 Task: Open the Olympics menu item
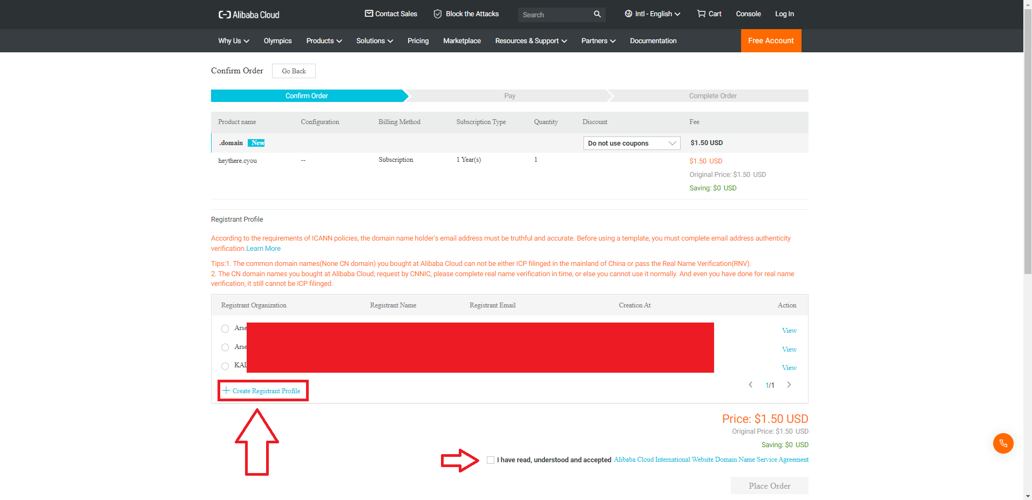click(277, 41)
